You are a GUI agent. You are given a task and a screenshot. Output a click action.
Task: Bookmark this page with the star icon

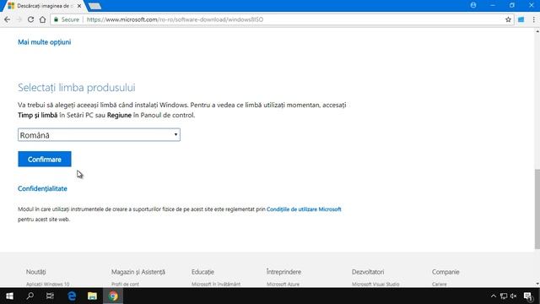point(508,19)
